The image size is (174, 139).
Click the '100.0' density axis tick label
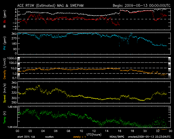(13, 63)
